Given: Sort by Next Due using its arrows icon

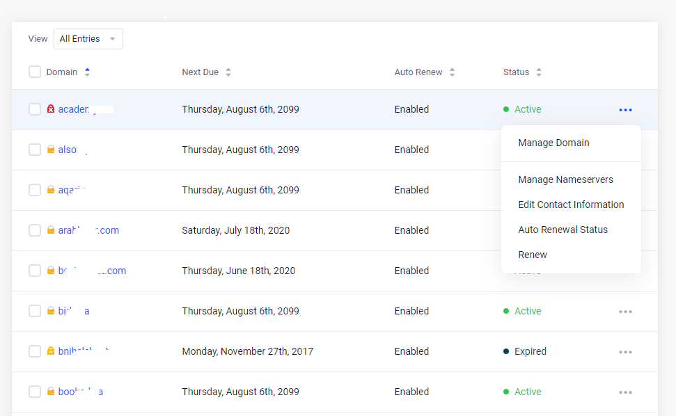Looking at the screenshot, I should 228,72.
